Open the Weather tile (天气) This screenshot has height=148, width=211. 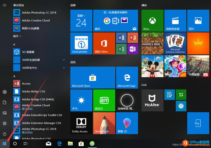point(81,100)
